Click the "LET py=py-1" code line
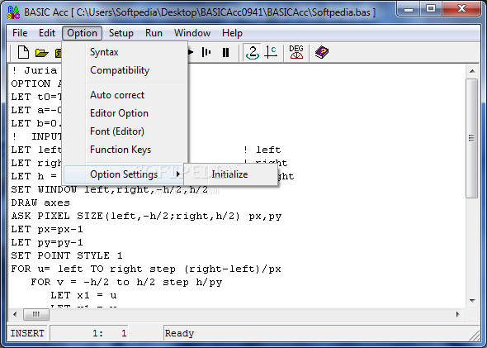Screen dimensions: 487x348 (x=47, y=242)
